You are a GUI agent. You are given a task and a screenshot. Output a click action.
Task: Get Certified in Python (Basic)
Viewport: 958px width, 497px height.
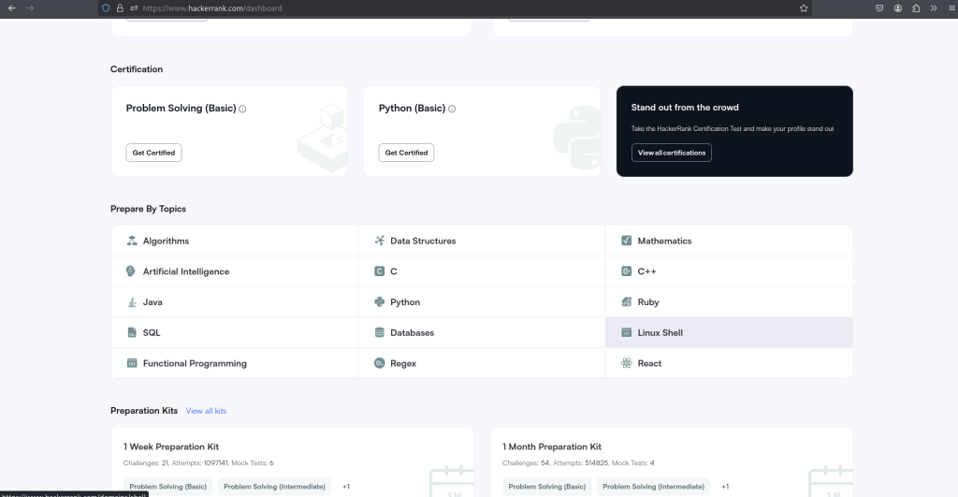pyautogui.click(x=406, y=153)
